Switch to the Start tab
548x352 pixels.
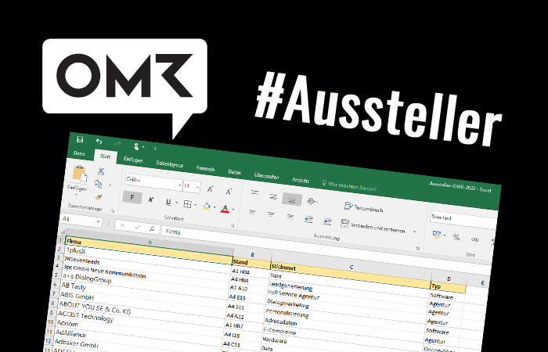pos(105,156)
